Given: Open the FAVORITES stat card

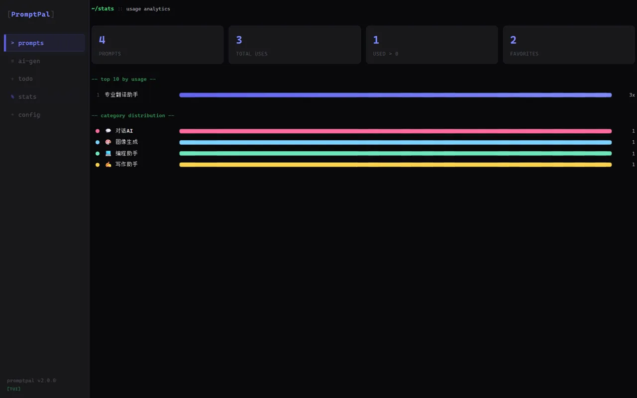Looking at the screenshot, I should click(569, 45).
